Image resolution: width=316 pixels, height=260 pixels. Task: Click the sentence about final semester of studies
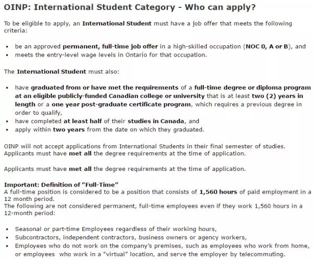click(x=145, y=146)
